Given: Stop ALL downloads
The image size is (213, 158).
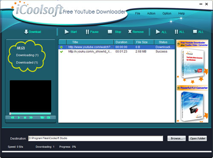Looking at the screenshot, I should tap(198, 32).
